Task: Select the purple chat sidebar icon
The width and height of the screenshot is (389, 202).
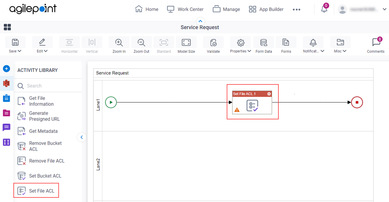Action: coord(6,128)
